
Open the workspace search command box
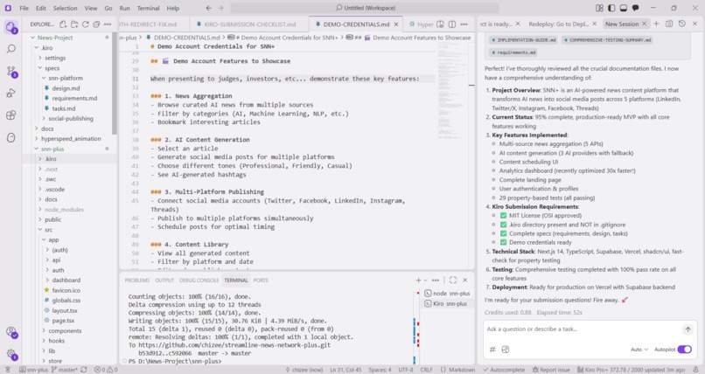pyautogui.click(x=365, y=8)
